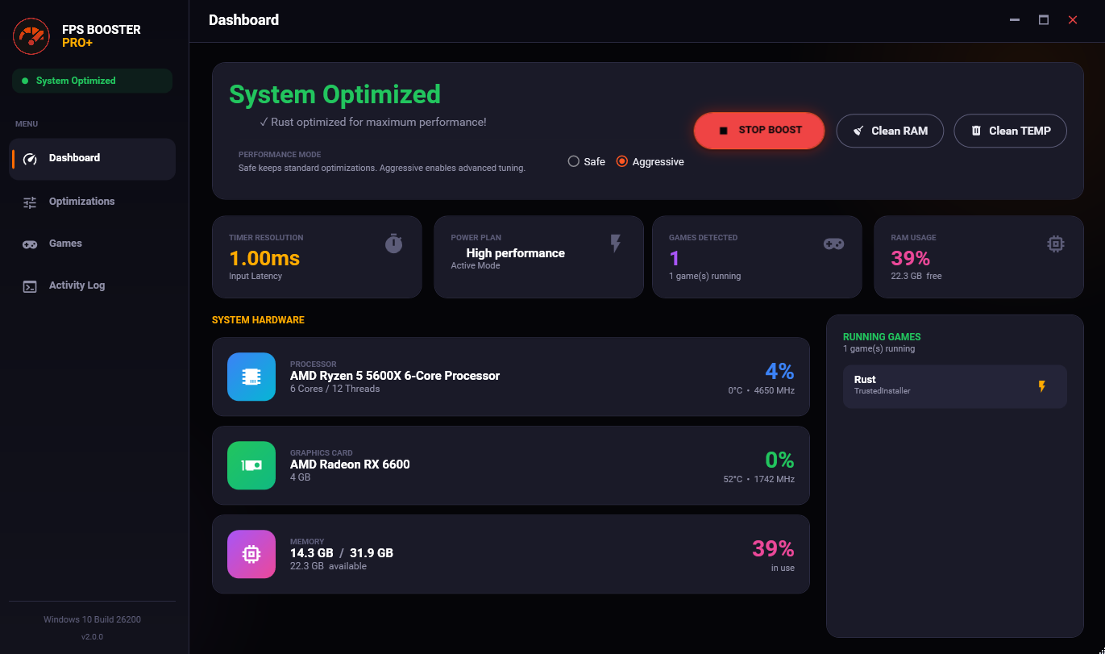Click the gamepad icon on Games Detected card

pyautogui.click(x=833, y=243)
